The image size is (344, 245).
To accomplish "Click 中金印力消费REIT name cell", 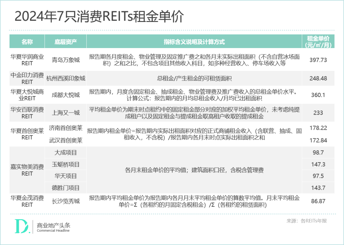I will pos(27,77).
